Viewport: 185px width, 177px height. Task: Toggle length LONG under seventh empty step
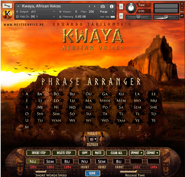click(x=136, y=167)
